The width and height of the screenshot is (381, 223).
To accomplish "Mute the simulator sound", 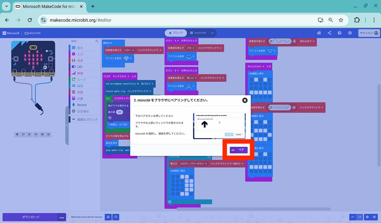I will [x=36, y=135].
